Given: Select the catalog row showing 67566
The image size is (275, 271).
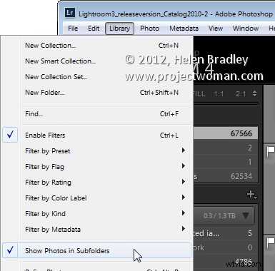Looking at the screenshot, I should (226, 133).
